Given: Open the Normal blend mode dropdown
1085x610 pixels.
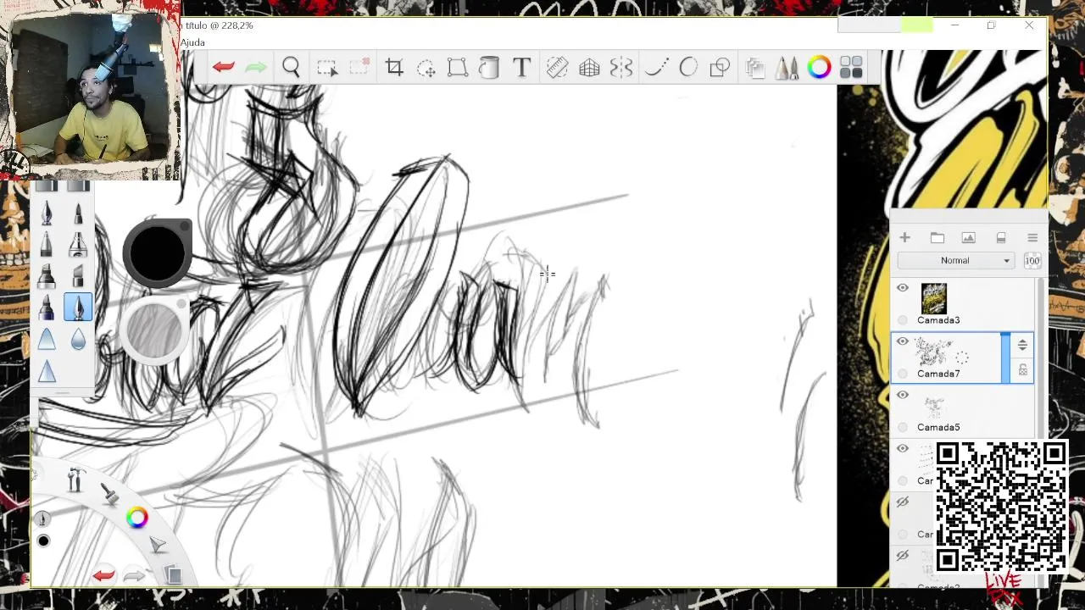Looking at the screenshot, I should (957, 260).
